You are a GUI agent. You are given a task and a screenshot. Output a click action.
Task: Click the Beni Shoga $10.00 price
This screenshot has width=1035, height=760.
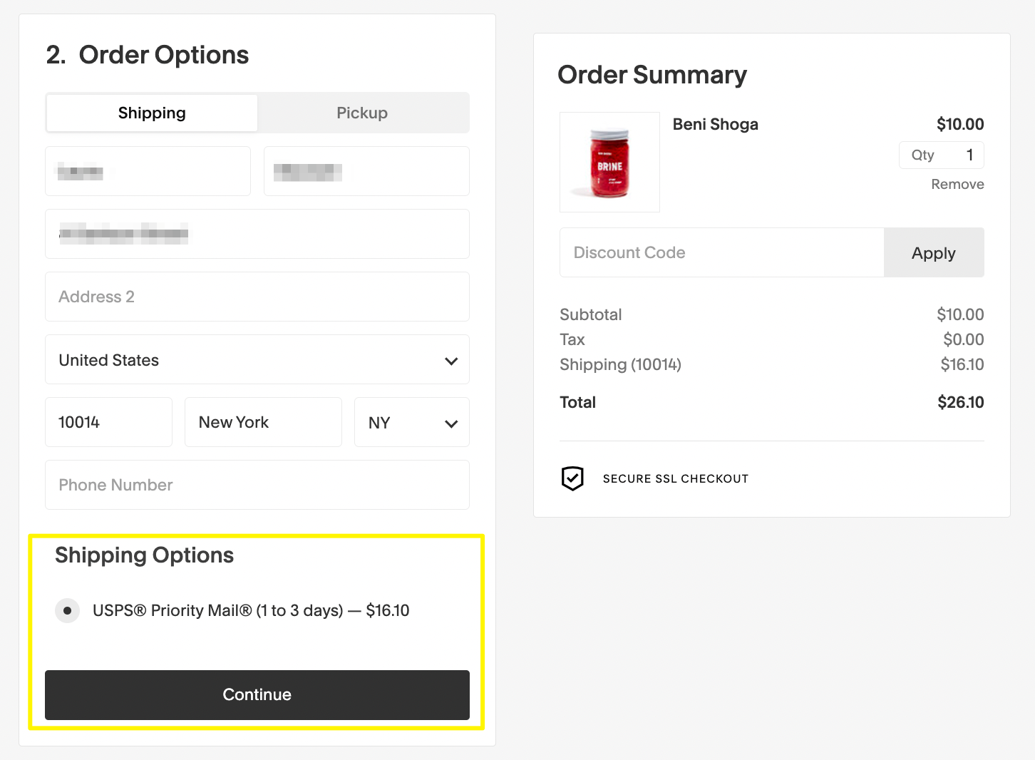point(960,124)
